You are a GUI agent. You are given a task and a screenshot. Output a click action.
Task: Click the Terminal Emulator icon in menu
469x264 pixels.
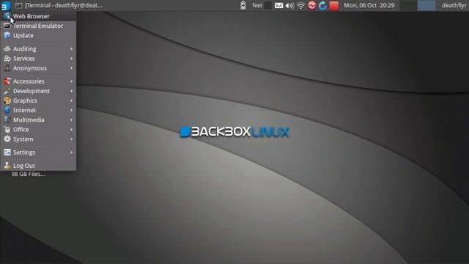tap(7, 26)
